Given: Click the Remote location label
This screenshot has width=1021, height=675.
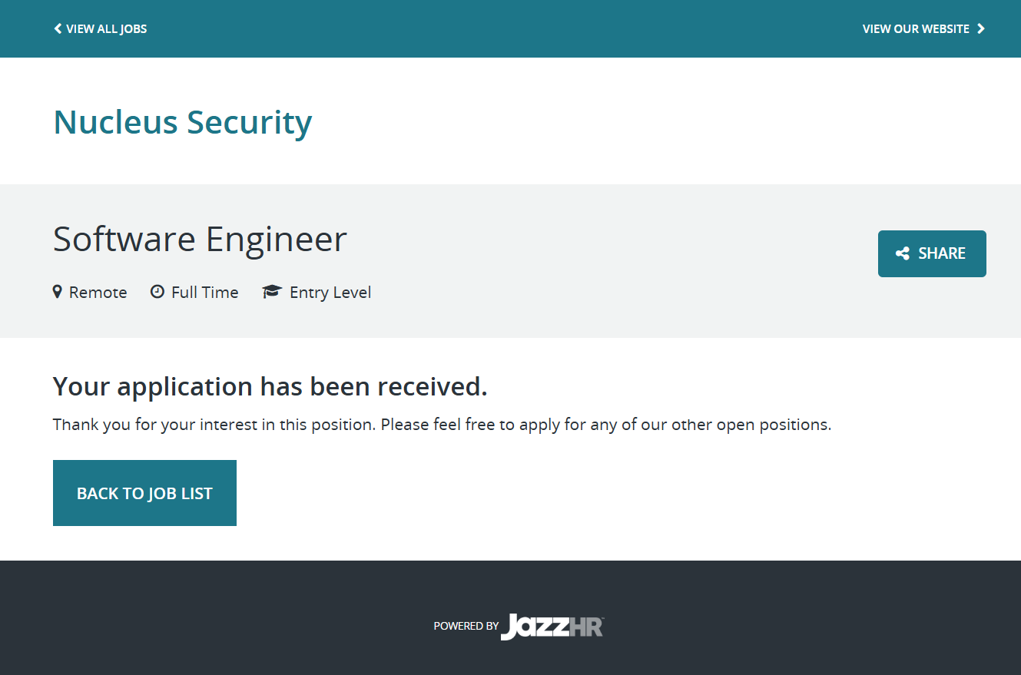Looking at the screenshot, I should pyautogui.click(x=98, y=293).
